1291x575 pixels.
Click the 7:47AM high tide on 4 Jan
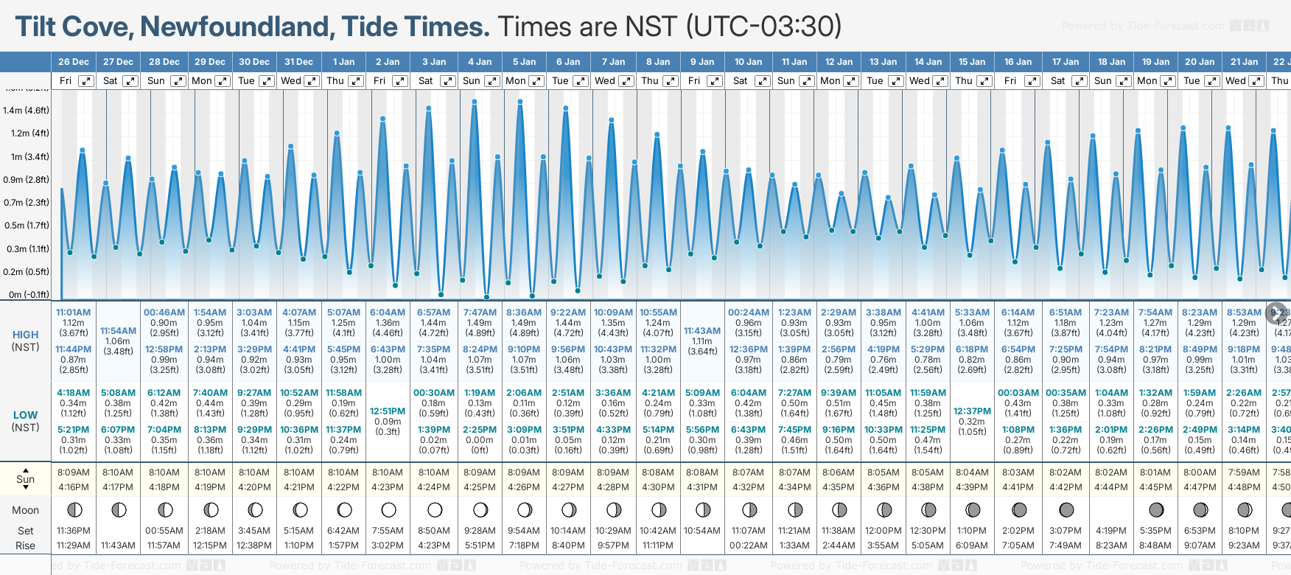coord(480,313)
